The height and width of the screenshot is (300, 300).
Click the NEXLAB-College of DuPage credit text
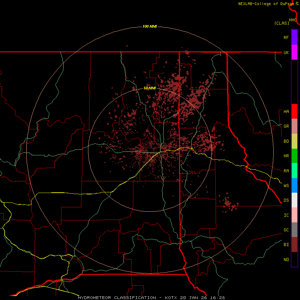pyautogui.click(x=266, y=4)
